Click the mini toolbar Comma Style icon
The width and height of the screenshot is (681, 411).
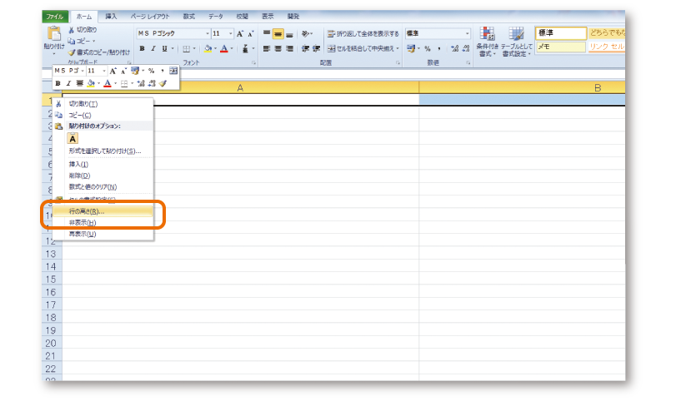point(162,71)
